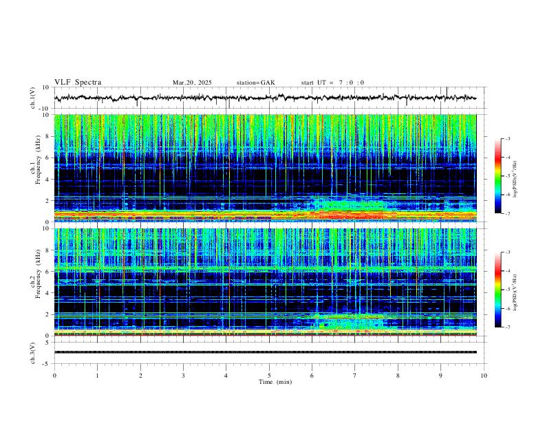Click the ch.1 voltage waveform trace
Screen dimensions: 545x421
[x=265, y=98]
